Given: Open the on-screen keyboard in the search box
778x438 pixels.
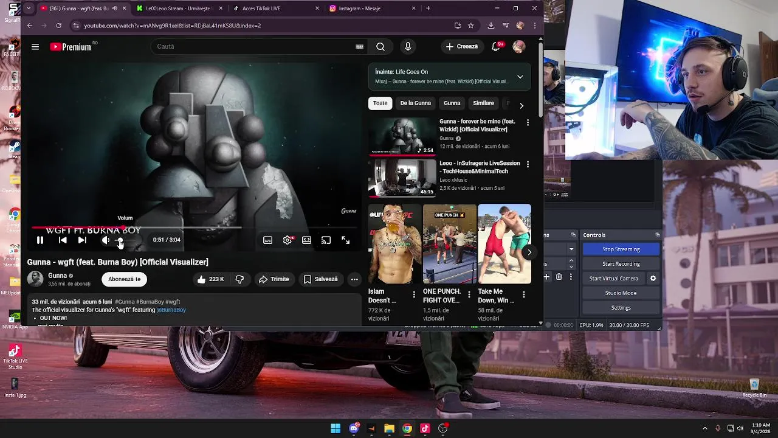Looking at the screenshot, I should coord(360,47).
